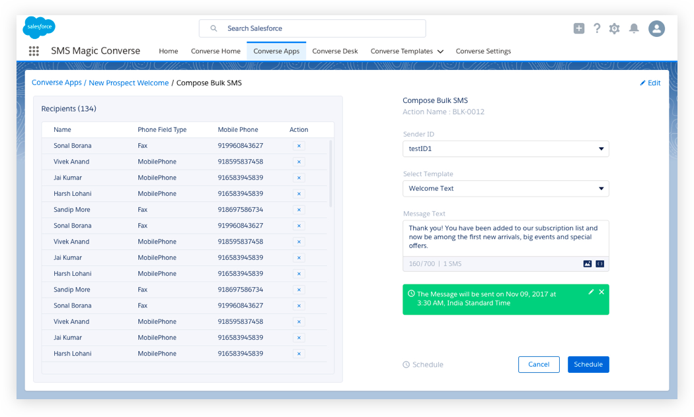Click the New Prospect Welcome breadcrumb link
This screenshot has width=694, height=417.
(129, 82)
